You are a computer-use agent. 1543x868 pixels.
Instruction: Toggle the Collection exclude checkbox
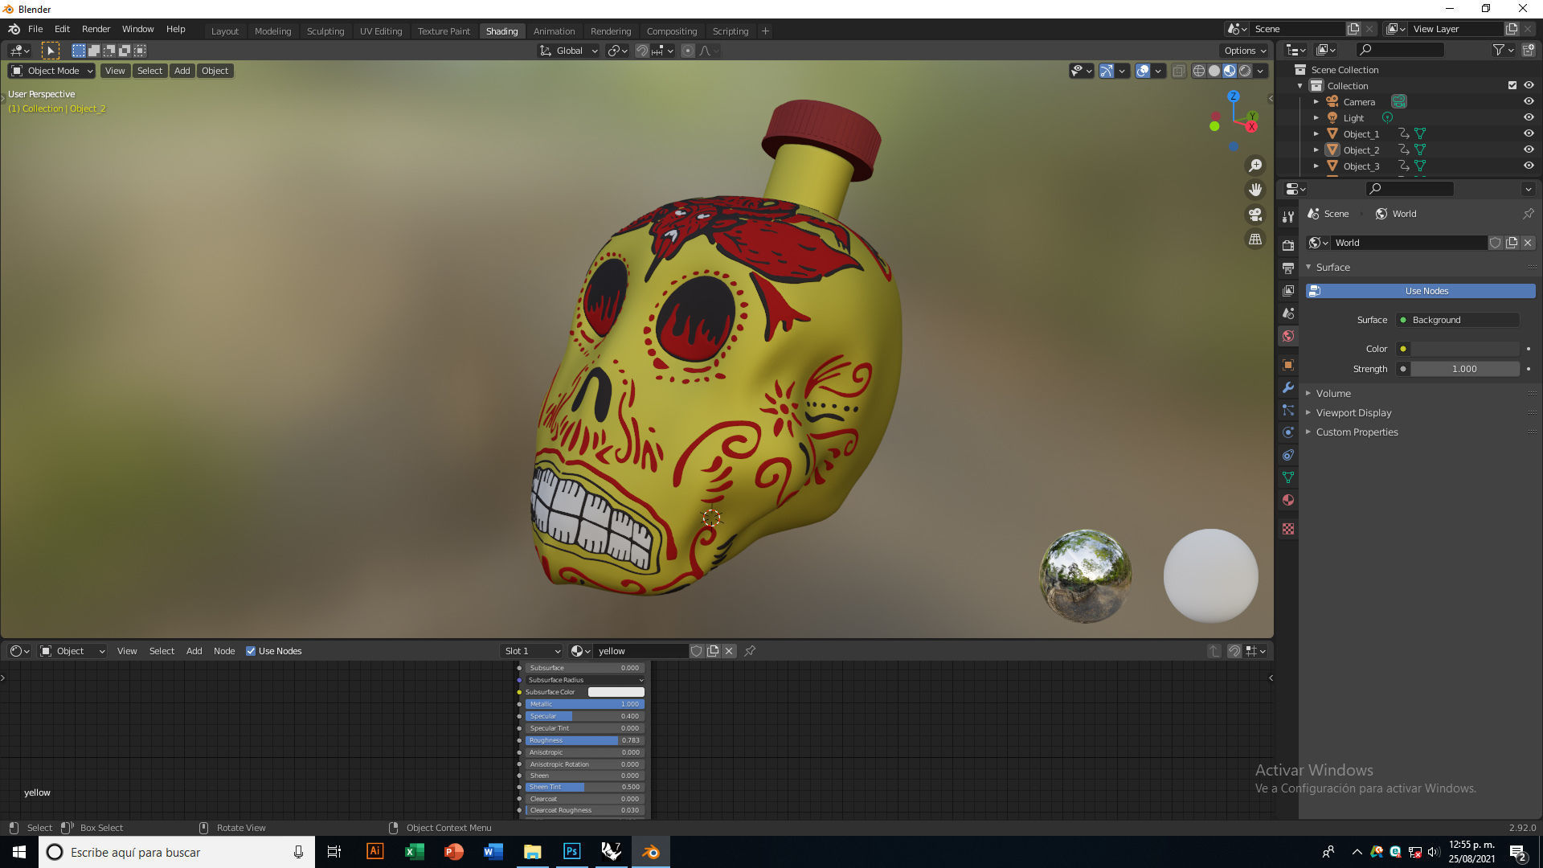[1512, 86]
